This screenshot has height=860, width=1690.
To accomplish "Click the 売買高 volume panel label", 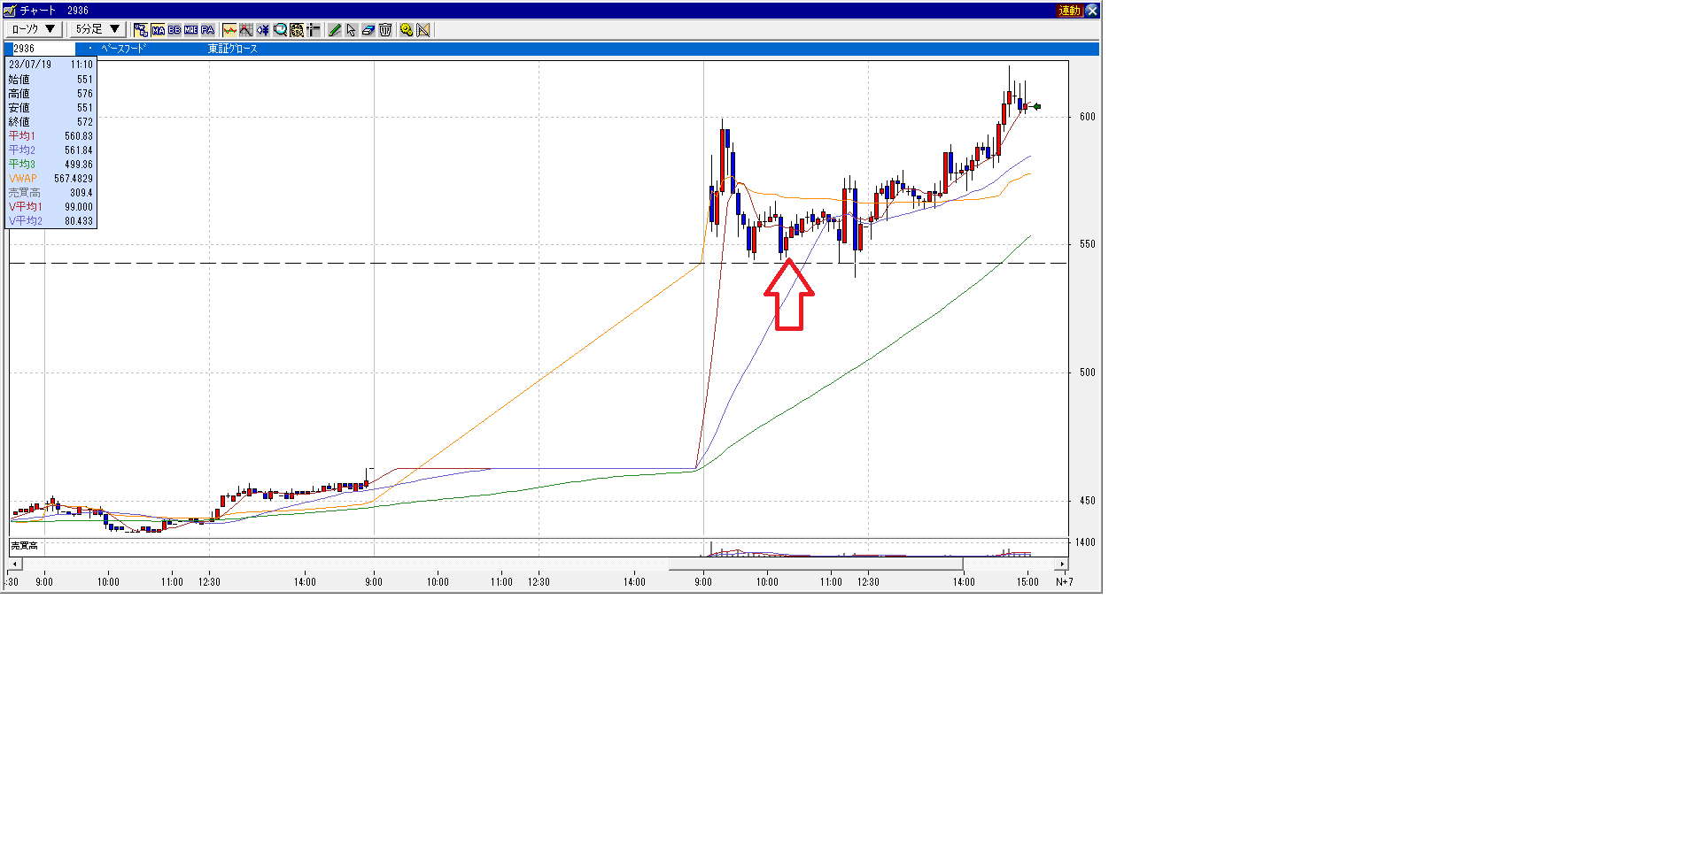I will (x=24, y=546).
